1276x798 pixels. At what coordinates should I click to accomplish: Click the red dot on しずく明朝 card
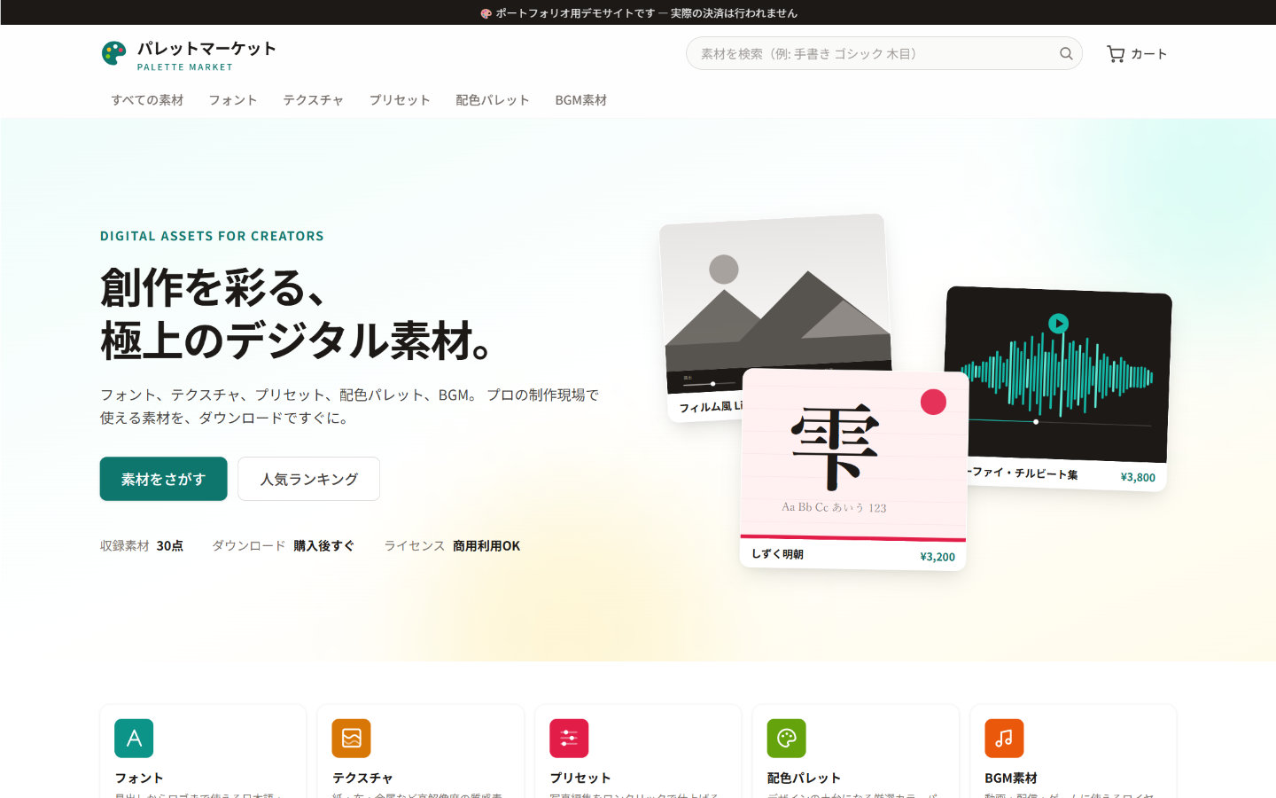click(933, 402)
